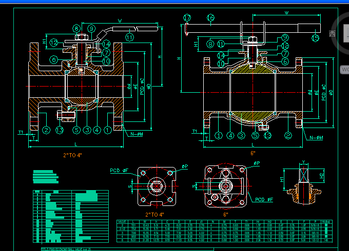Select the threaded stem detail view
The image size is (349, 251).
point(304,183)
